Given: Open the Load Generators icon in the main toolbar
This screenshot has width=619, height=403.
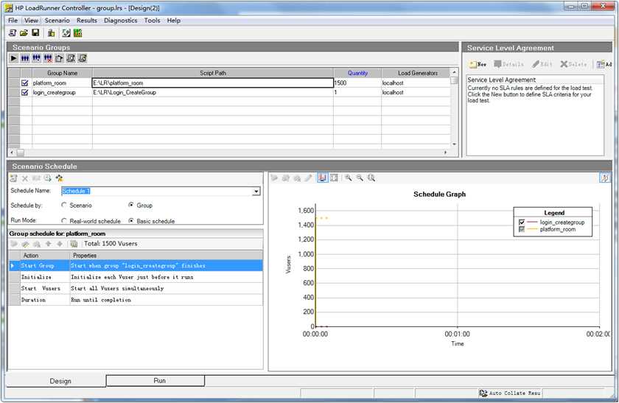Looking at the screenshot, I should coord(51,33).
